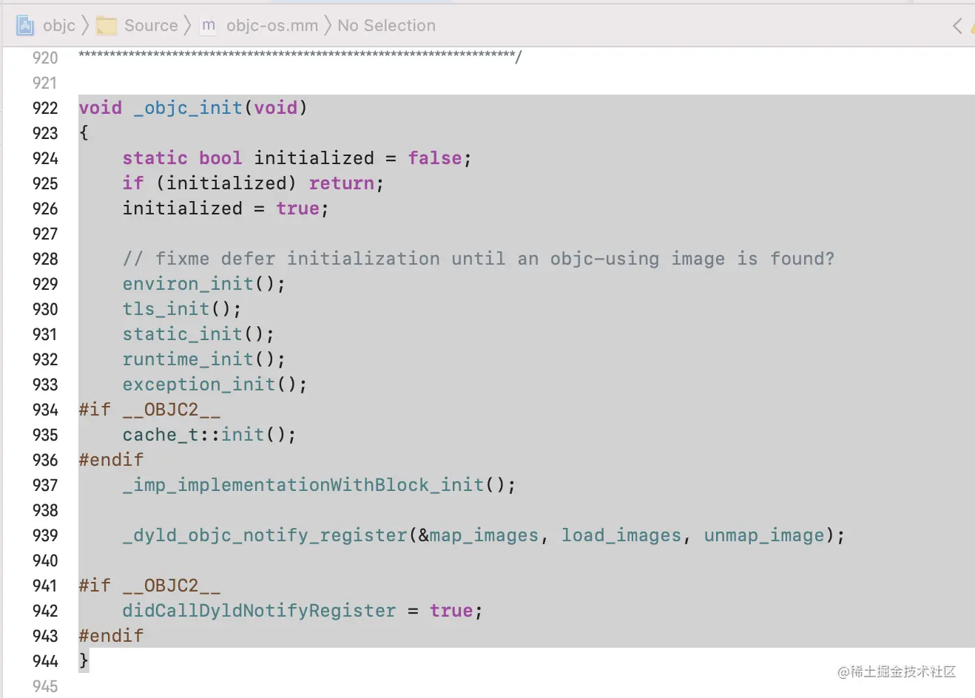Click the Source folder icon in jump bar
The height and width of the screenshot is (698, 975).
pyautogui.click(x=107, y=26)
